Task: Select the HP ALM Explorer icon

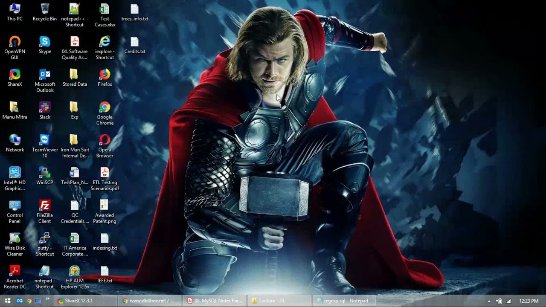Action: tap(75, 278)
